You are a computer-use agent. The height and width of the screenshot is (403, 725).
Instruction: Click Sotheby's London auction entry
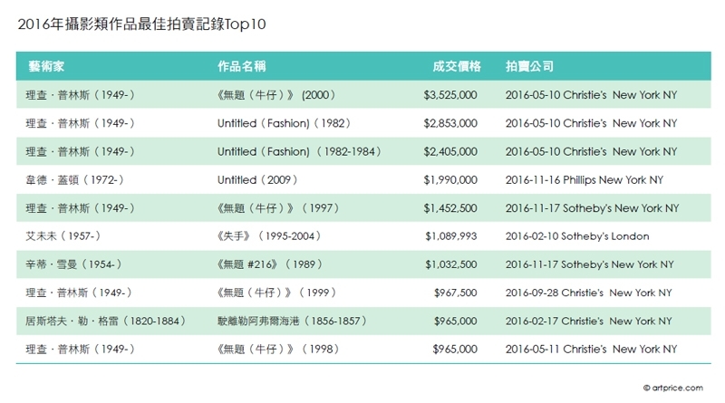(577, 236)
